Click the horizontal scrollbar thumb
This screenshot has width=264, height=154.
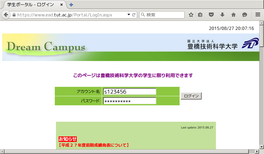pyautogui.click(x=127, y=151)
